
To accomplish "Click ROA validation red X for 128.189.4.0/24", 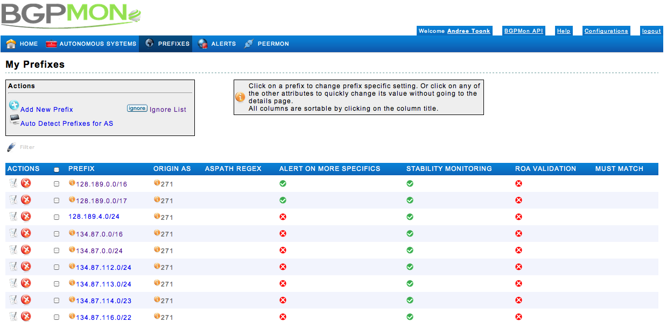I will point(518,217).
